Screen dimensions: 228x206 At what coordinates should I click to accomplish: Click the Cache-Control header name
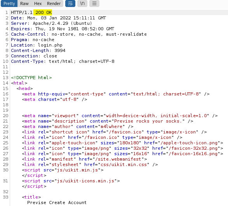coord(28,34)
